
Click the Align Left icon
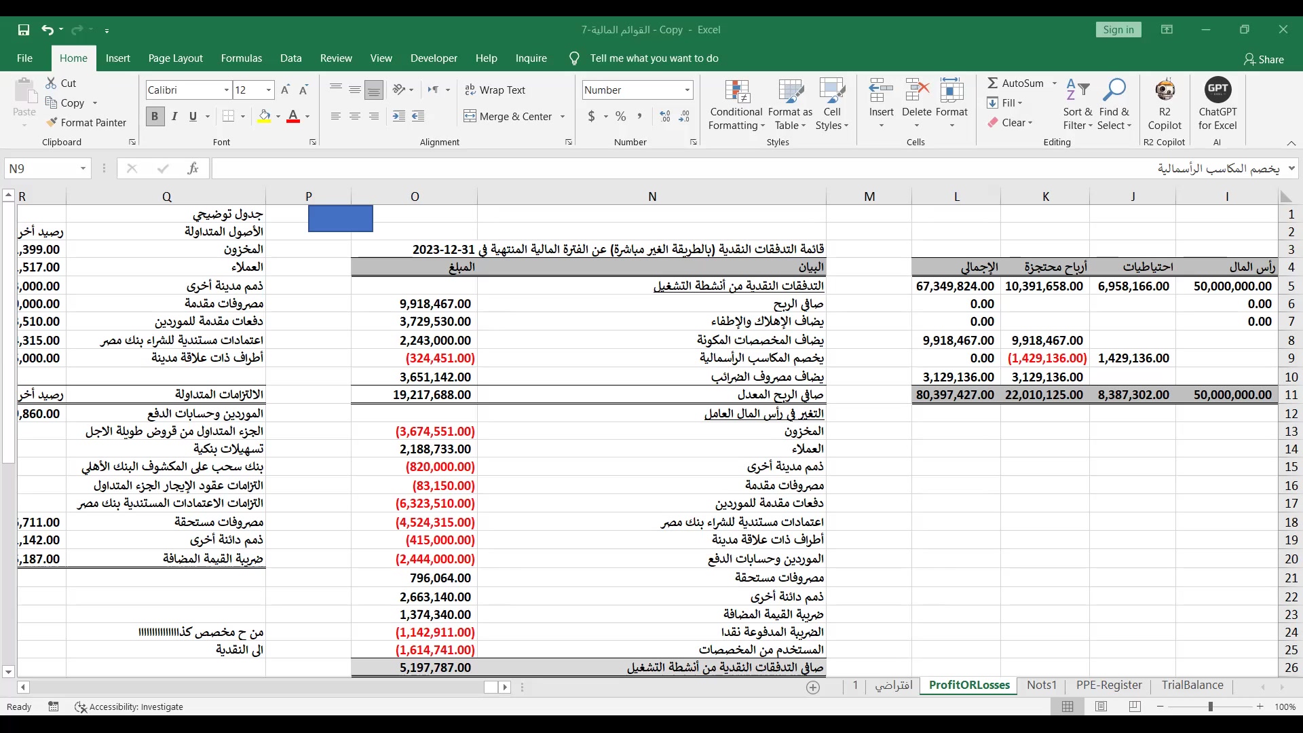click(335, 117)
